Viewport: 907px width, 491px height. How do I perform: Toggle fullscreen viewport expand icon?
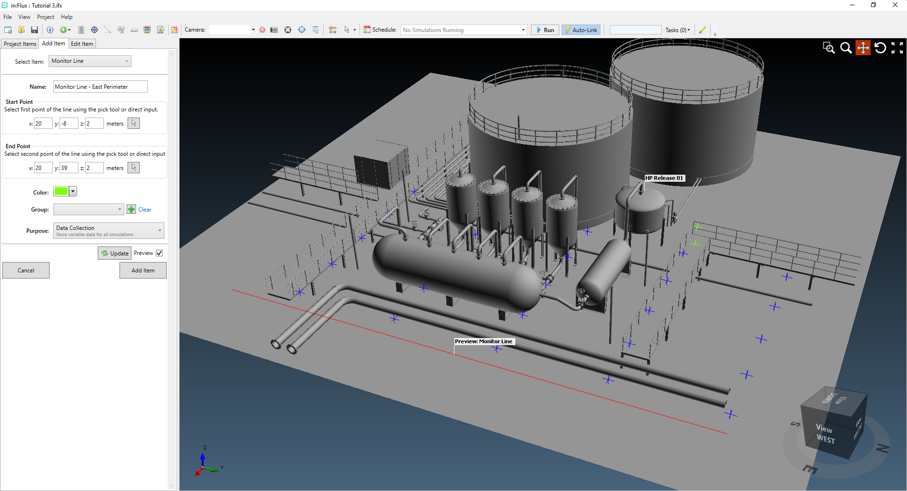tap(897, 48)
